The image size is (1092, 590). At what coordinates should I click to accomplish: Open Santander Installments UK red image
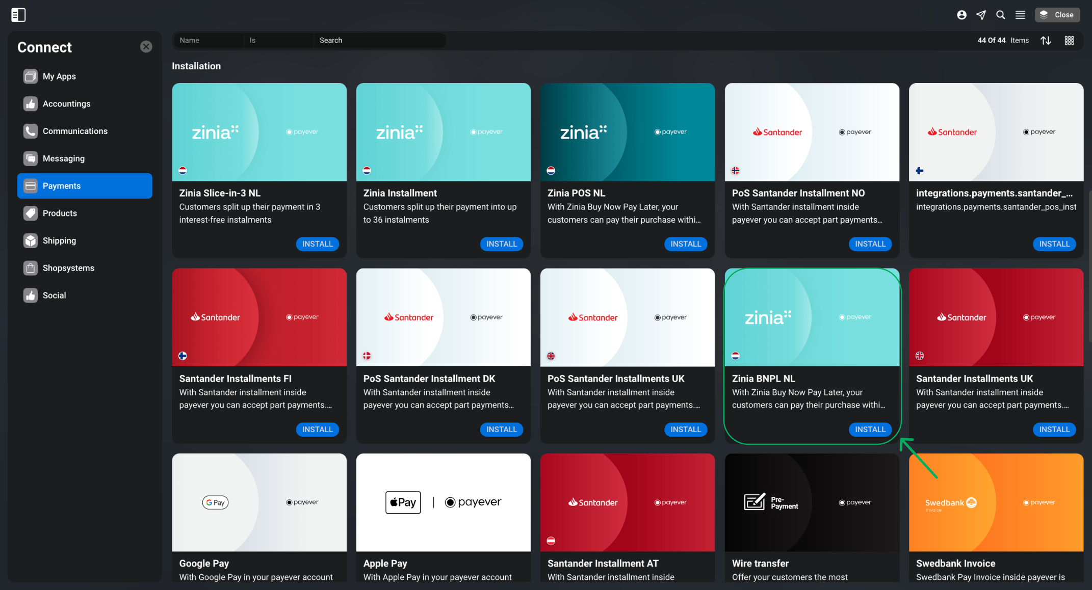click(996, 317)
